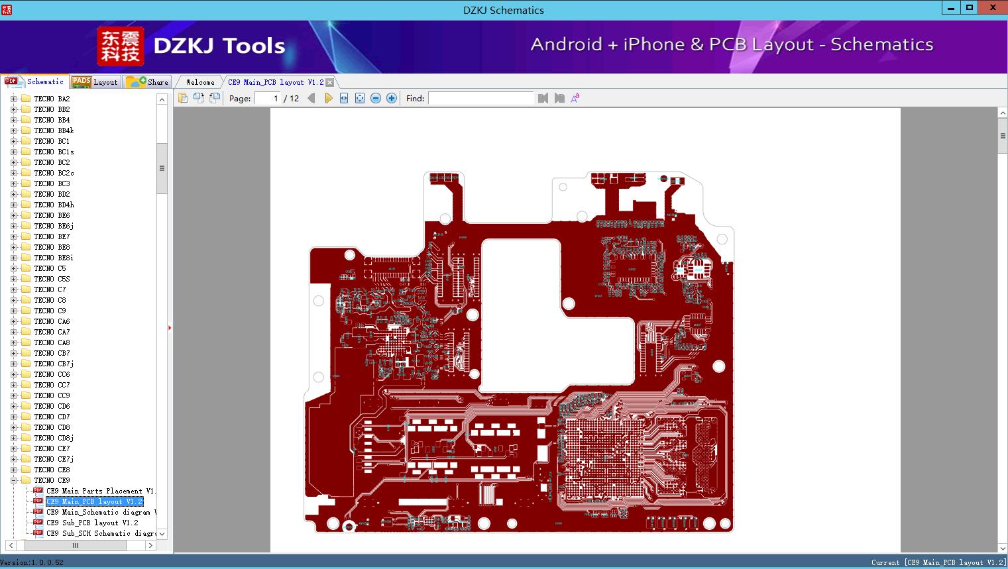The width and height of the screenshot is (1008, 569).
Task: Open CE9 Sub_PCB layout V1.2 file
Action: coord(92,523)
